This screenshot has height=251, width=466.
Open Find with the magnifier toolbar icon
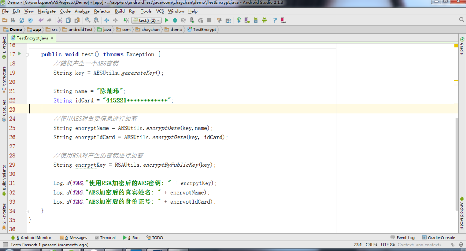(88, 20)
